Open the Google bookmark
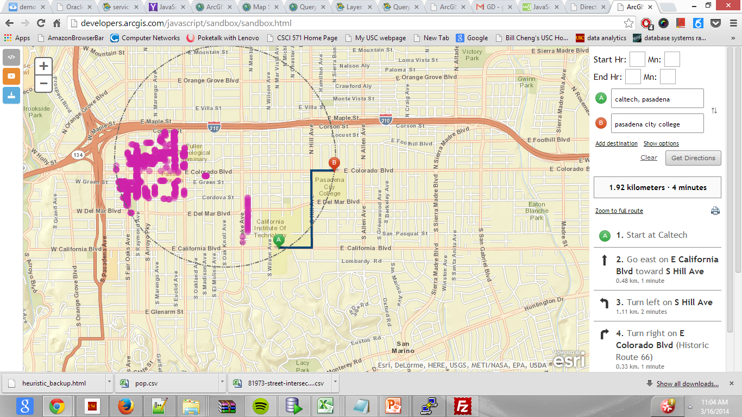 tap(472, 38)
